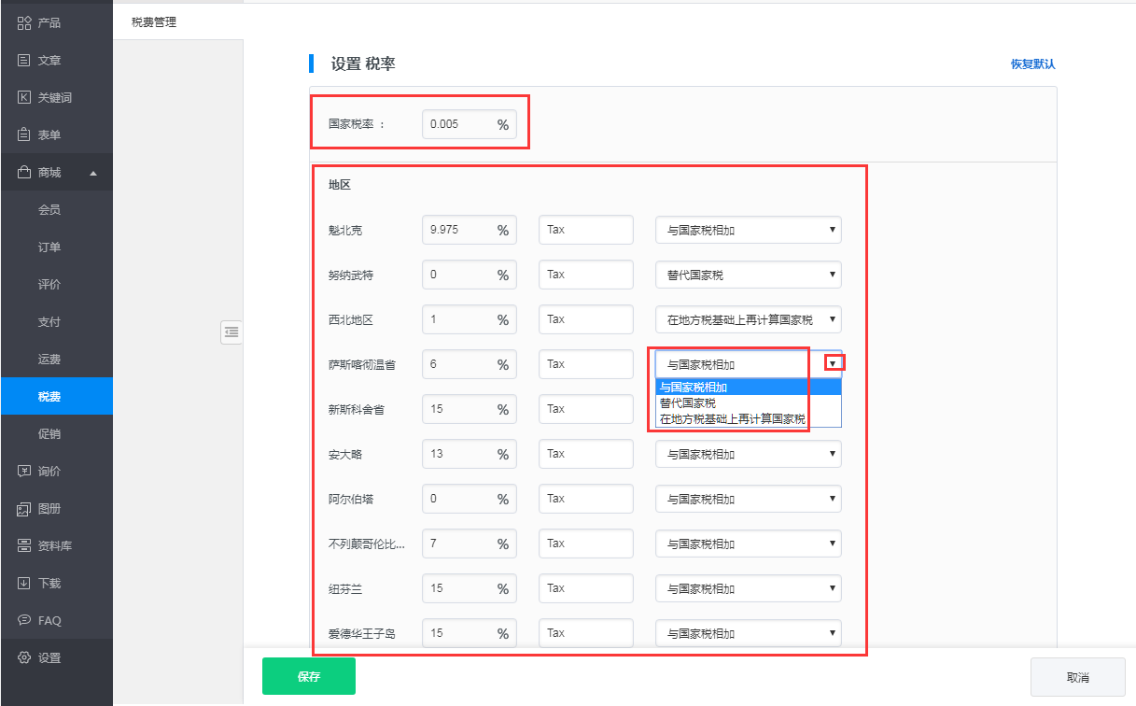Click the 下载 download sidebar icon
1136x706 pixels.
[24, 583]
